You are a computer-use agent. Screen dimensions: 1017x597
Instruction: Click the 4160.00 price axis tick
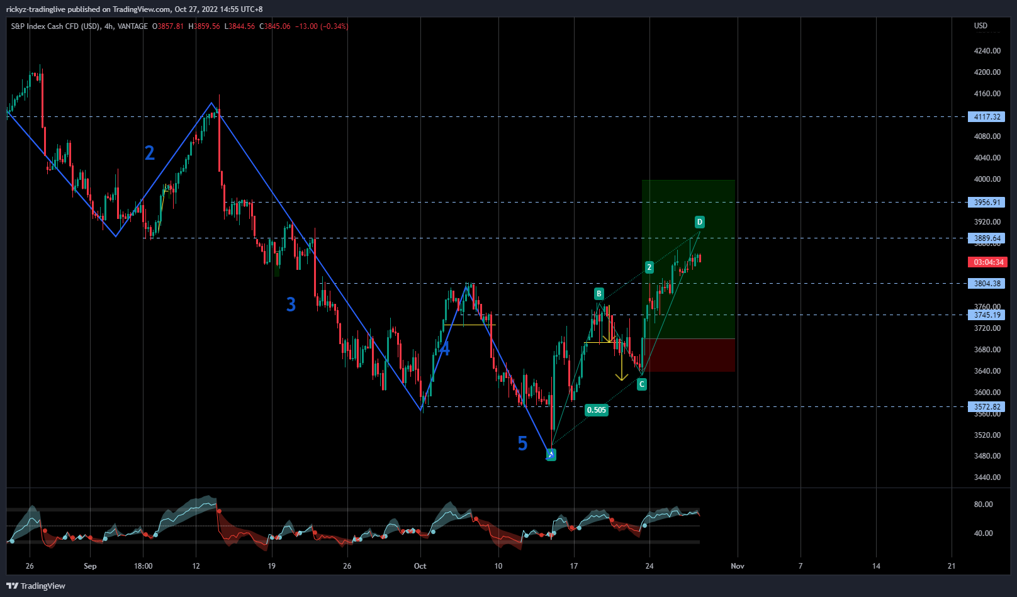987,94
